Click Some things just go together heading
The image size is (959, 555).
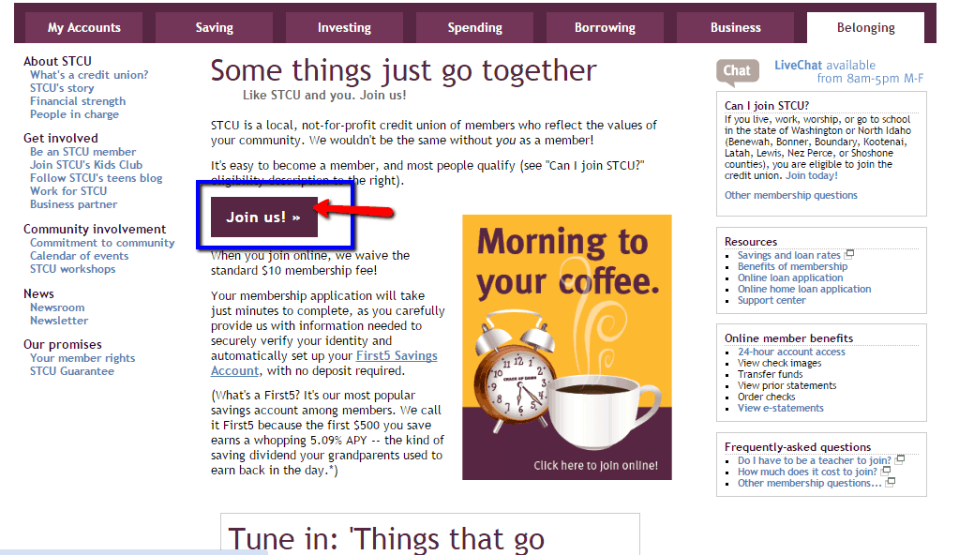coord(404,71)
